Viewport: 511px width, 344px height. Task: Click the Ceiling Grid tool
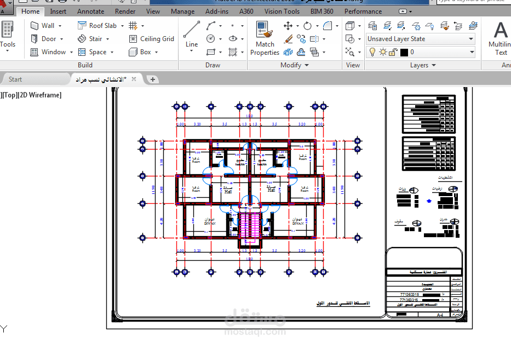[x=152, y=39]
